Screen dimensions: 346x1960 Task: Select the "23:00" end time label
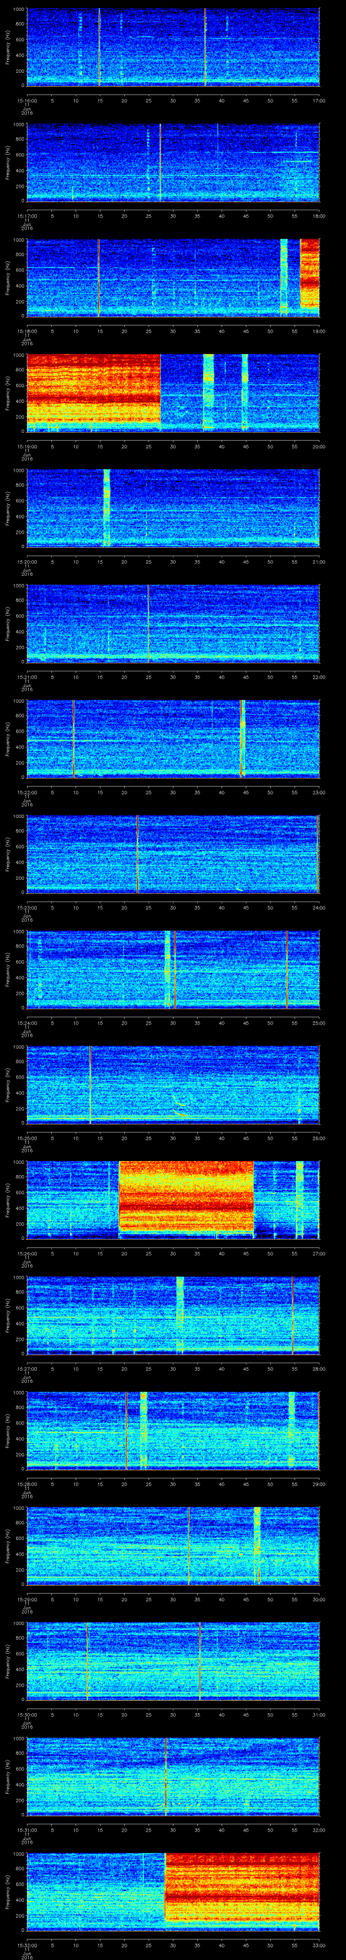click(x=319, y=792)
